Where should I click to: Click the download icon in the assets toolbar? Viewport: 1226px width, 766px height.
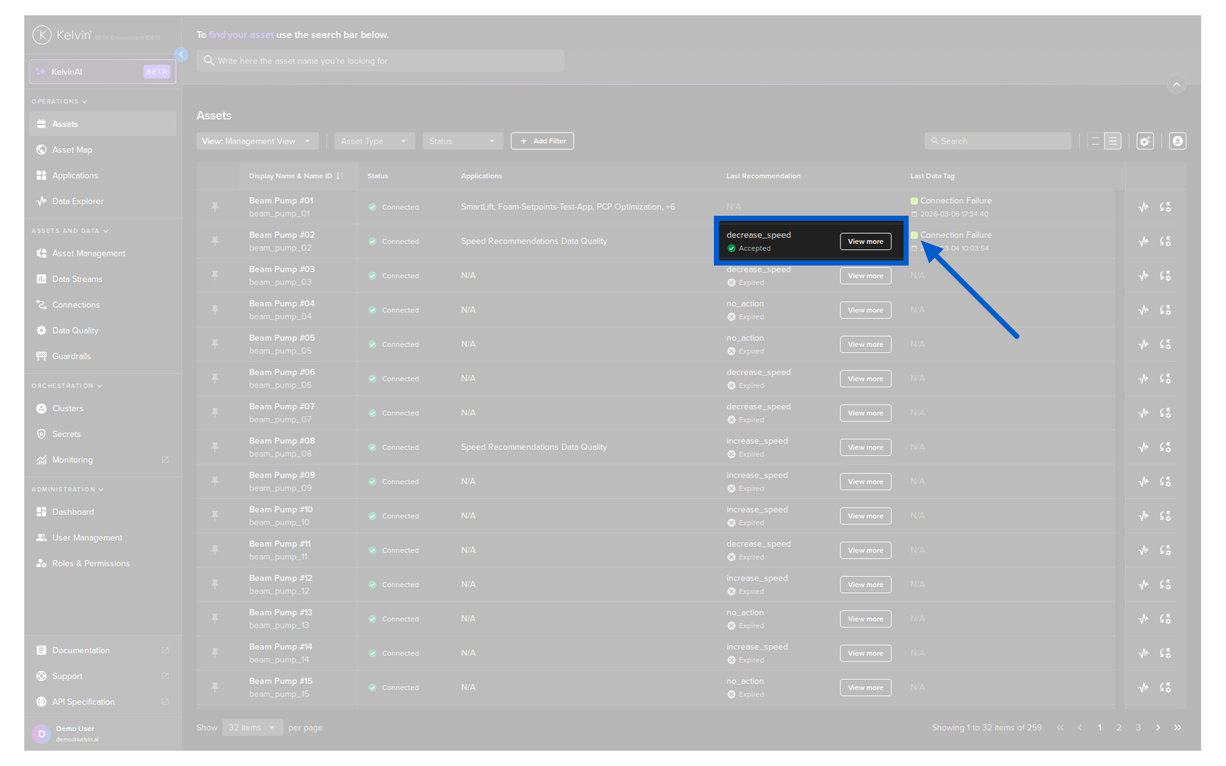click(x=1177, y=141)
